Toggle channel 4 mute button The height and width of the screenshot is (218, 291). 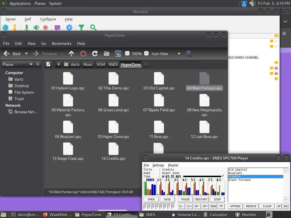pyautogui.click(x=157, y=206)
